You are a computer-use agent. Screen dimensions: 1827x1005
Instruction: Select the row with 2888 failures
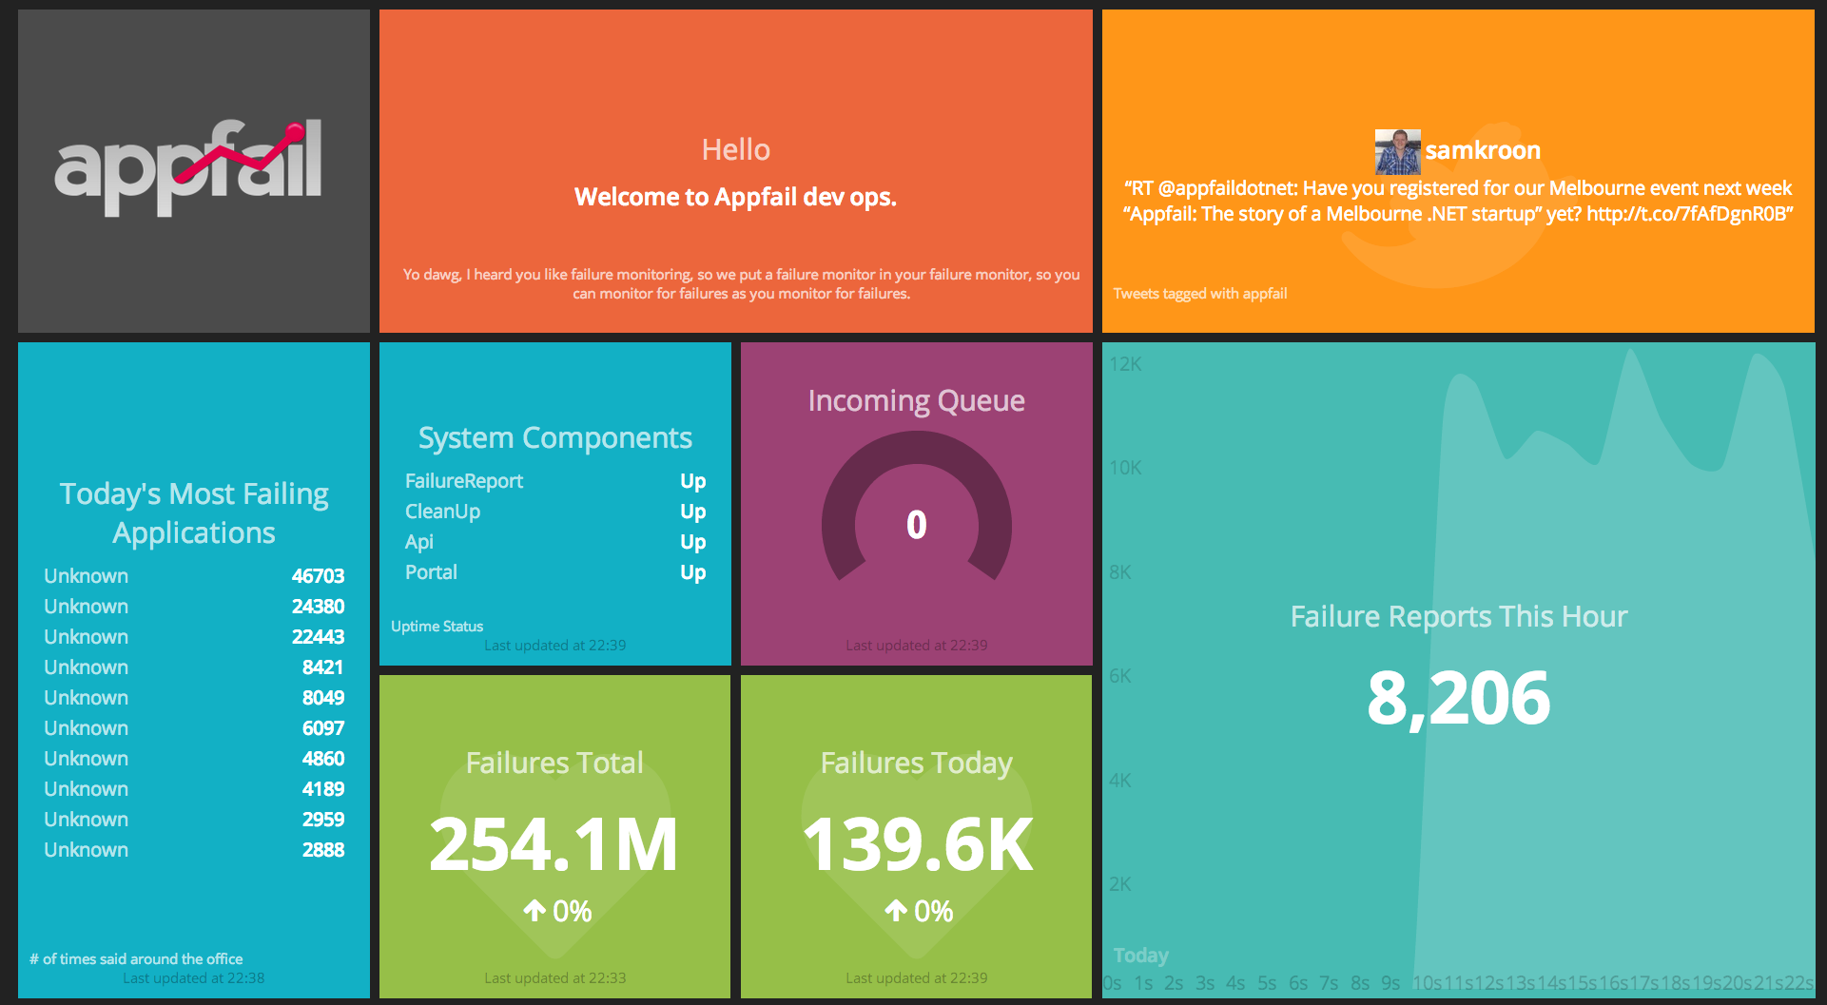(x=194, y=850)
